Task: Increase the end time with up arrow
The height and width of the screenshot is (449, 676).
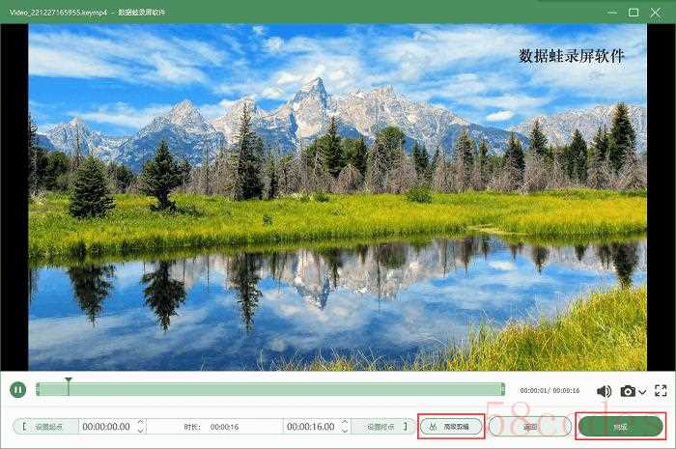Action: [x=345, y=422]
